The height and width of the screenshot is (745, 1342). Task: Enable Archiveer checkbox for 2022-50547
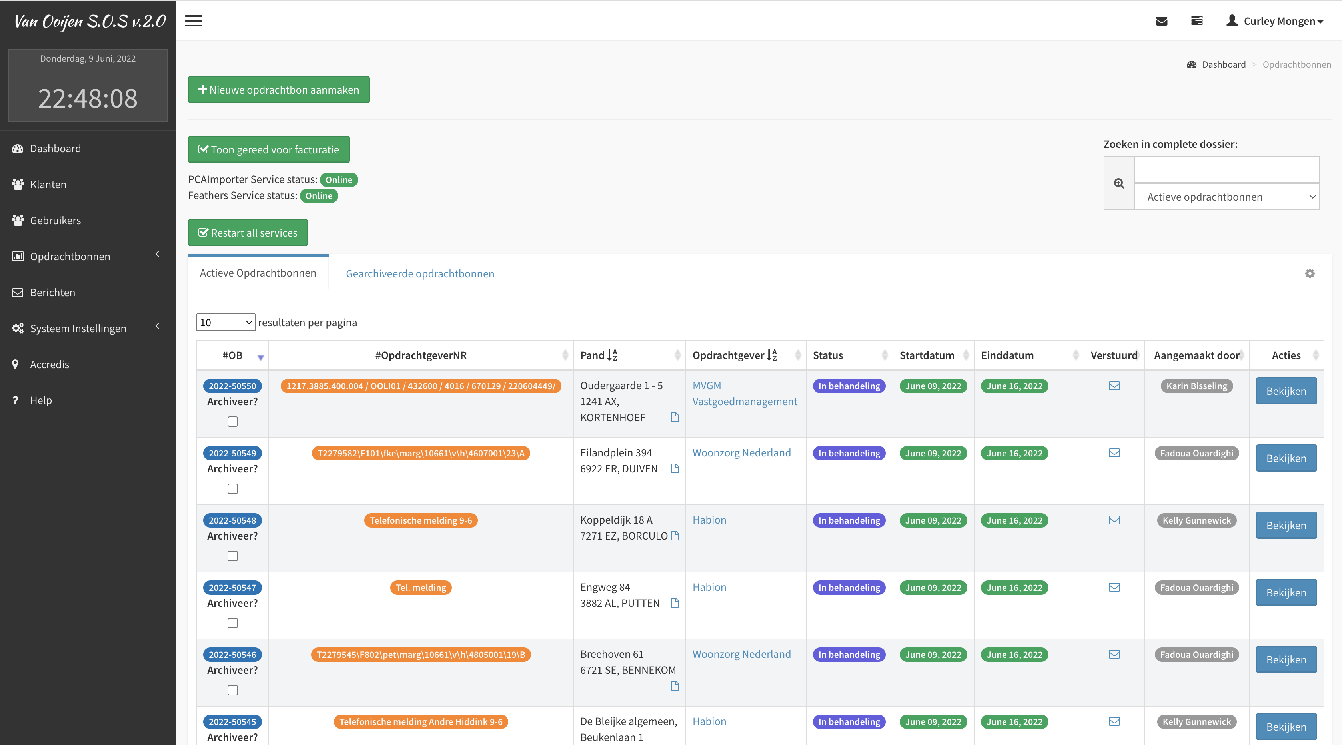click(x=232, y=623)
